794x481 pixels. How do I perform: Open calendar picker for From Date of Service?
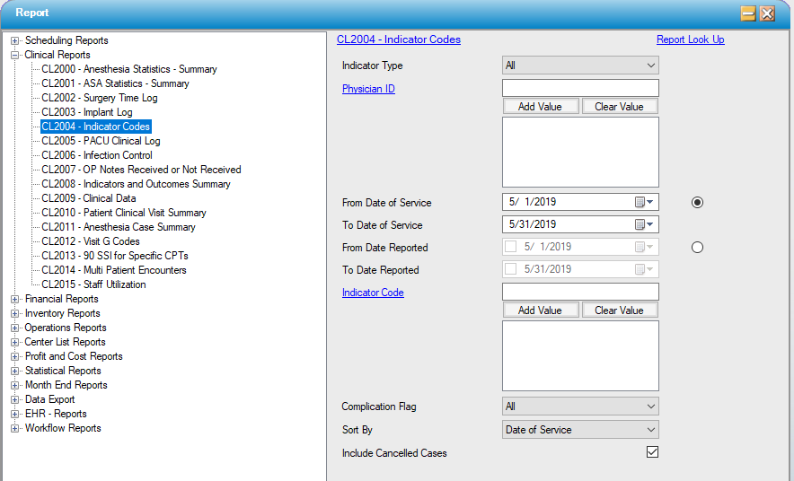[645, 202]
